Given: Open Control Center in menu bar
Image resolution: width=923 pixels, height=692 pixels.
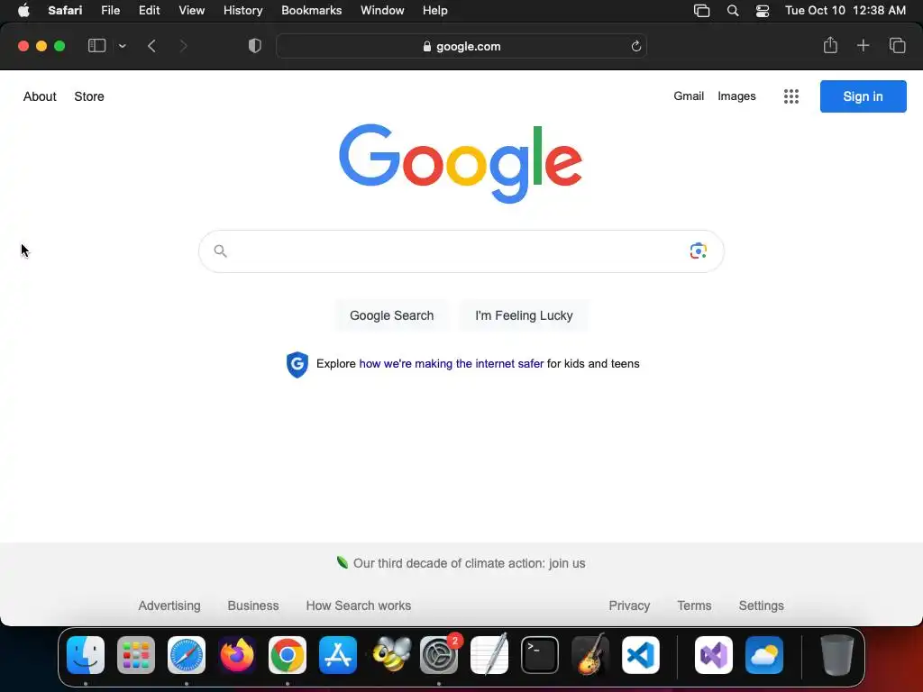Looking at the screenshot, I should [x=763, y=10].
